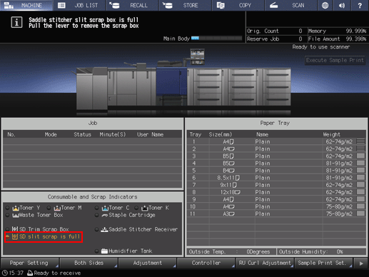Click the Saddle Stitcher Receiver icon
The height and width of the screenshot is (277, 369).
click(104, 229)
